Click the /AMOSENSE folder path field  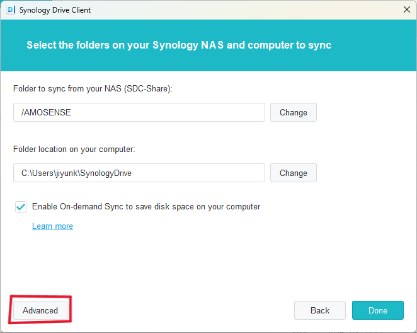(139, 112)
